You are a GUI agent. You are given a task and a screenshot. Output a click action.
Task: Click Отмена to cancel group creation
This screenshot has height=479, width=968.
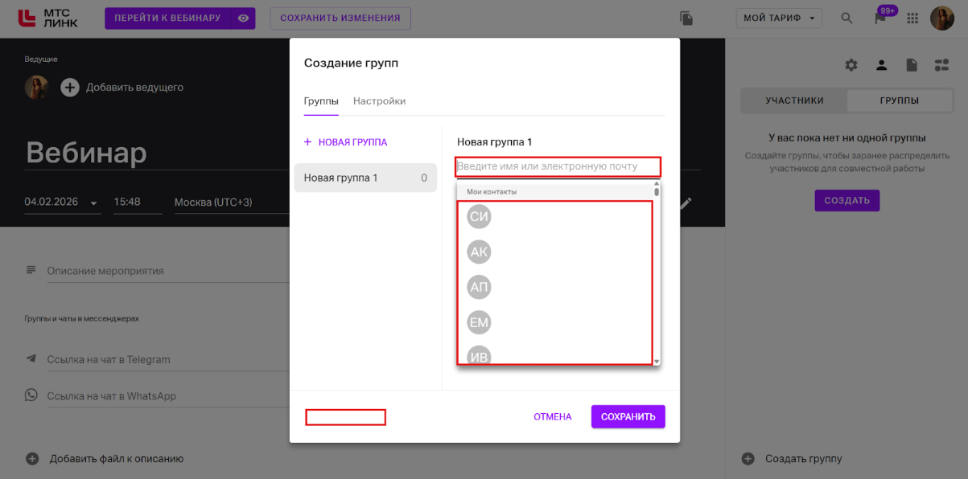pyautogui.click(x=552, y=416)
